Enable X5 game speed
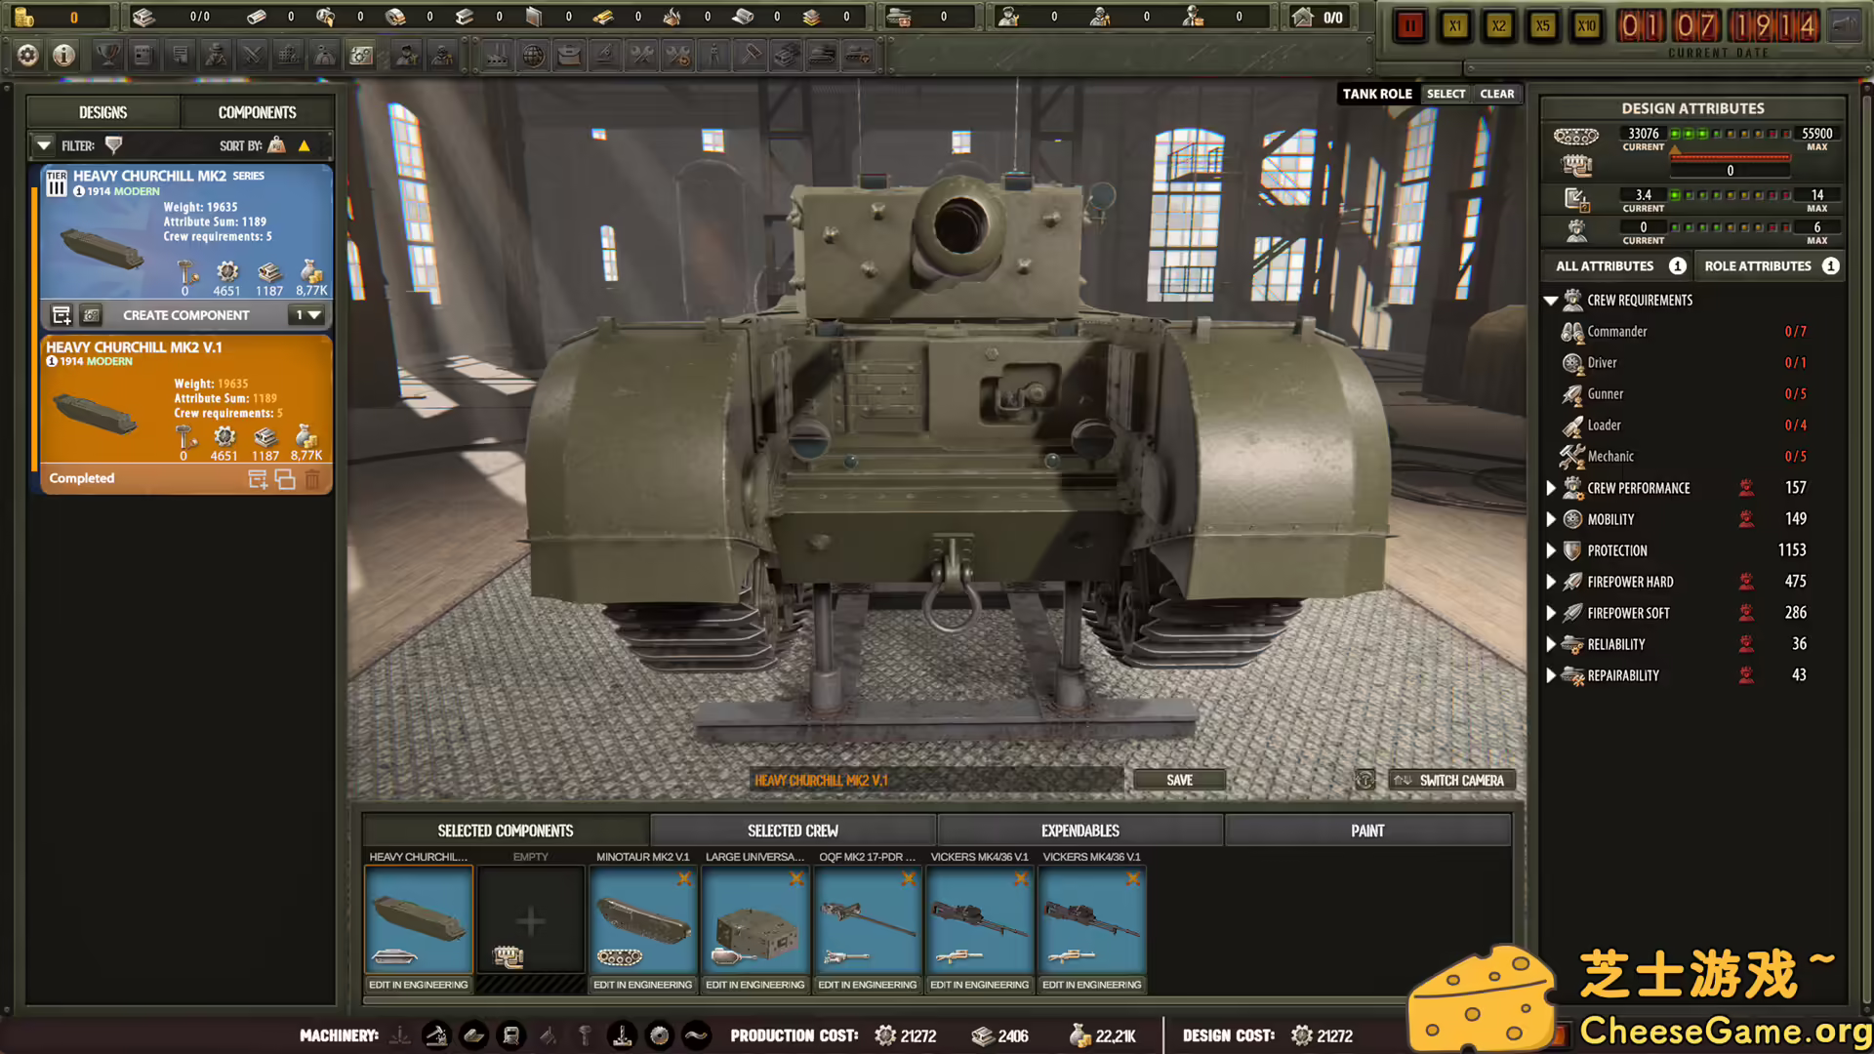This screenshot has height=1054, width=1874. pyautogui.click(x=1542, y=26)
